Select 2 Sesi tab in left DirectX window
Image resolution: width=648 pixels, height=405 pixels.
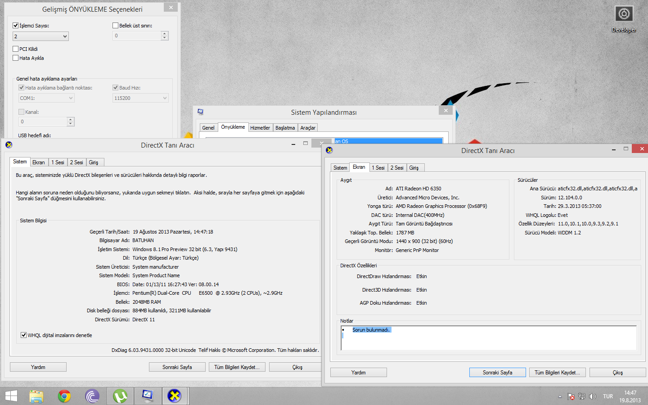click(76, 162)
